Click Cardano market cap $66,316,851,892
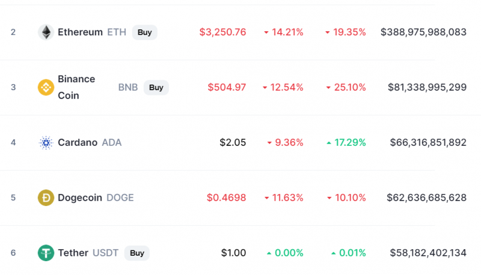 (428, 142)
